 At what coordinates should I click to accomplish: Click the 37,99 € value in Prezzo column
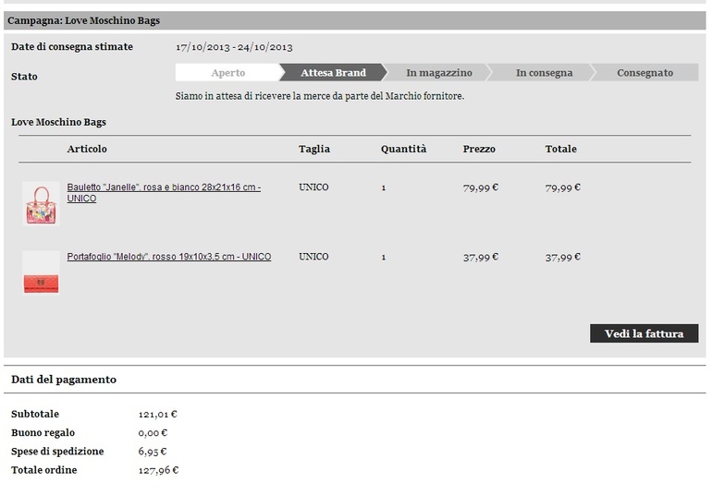pyautogui.click(x=481, y=258)
